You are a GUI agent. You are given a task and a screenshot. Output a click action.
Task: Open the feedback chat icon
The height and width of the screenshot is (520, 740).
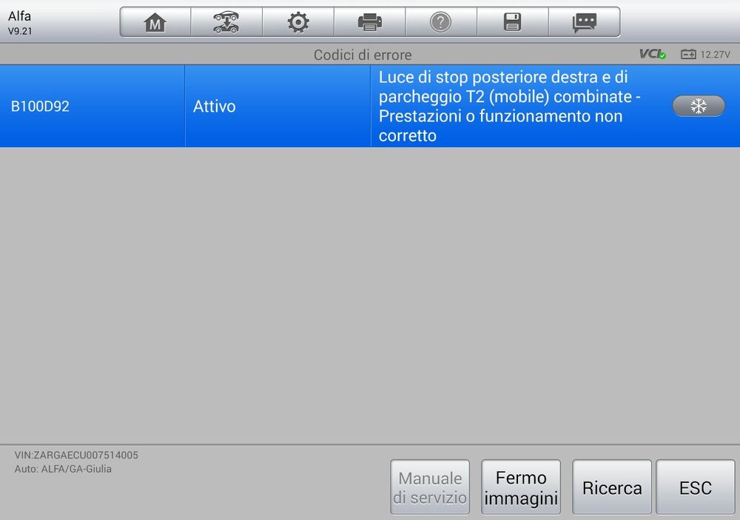(585, 21)
